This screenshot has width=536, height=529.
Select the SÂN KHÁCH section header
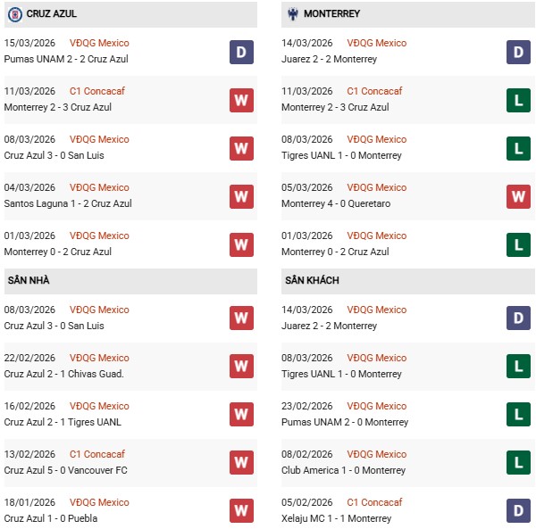coord(312,280)
